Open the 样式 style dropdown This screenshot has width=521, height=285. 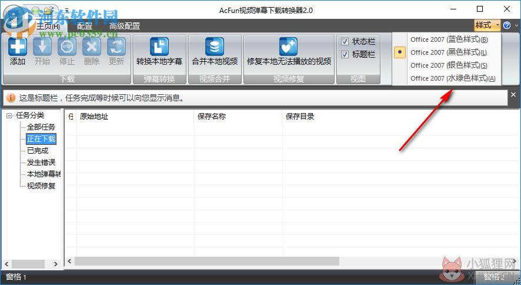[x=487, y=25]
